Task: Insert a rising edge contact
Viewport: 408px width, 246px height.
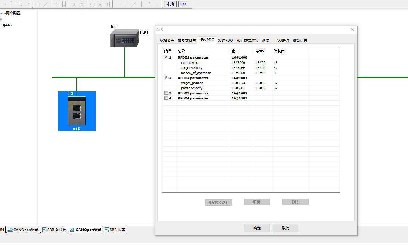Action: click(56, 4)
